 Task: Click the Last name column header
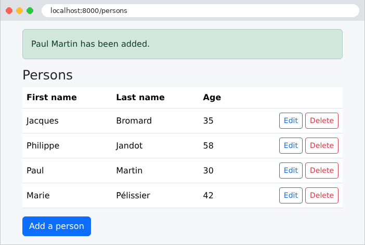[x=140, y=97]
